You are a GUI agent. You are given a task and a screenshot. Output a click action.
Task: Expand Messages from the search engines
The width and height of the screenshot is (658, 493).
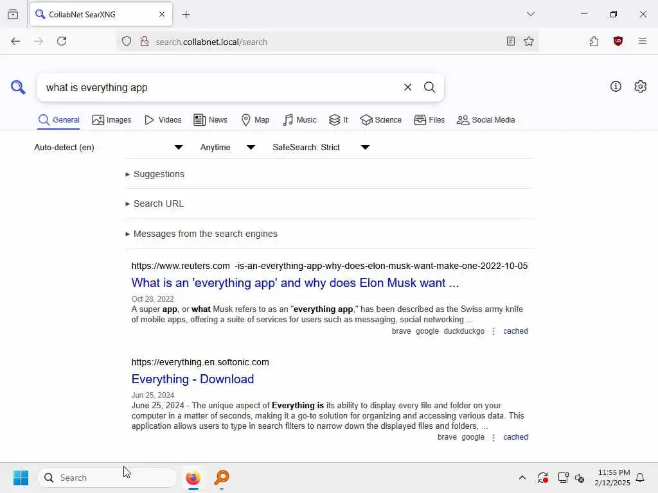(201, 234)
